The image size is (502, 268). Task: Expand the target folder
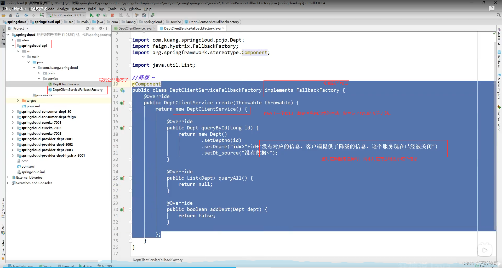(18, 100)
